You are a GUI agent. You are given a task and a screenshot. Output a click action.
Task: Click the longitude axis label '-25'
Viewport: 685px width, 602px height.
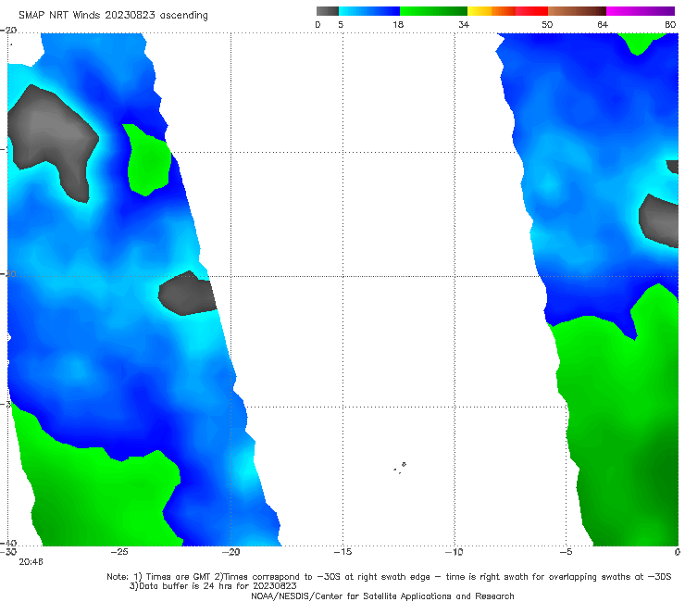pos(119,552)
